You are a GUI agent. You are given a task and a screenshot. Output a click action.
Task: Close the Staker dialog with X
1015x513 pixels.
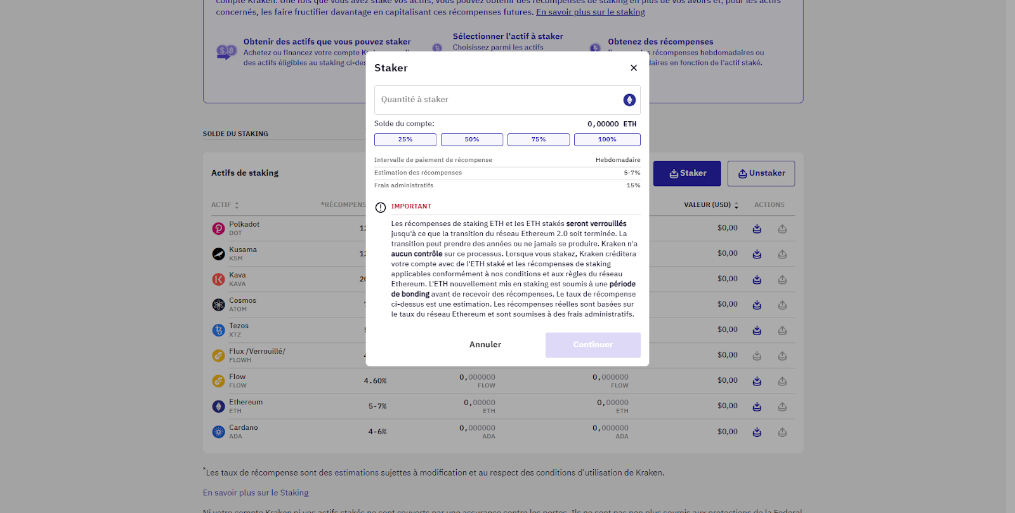[634, 68]
